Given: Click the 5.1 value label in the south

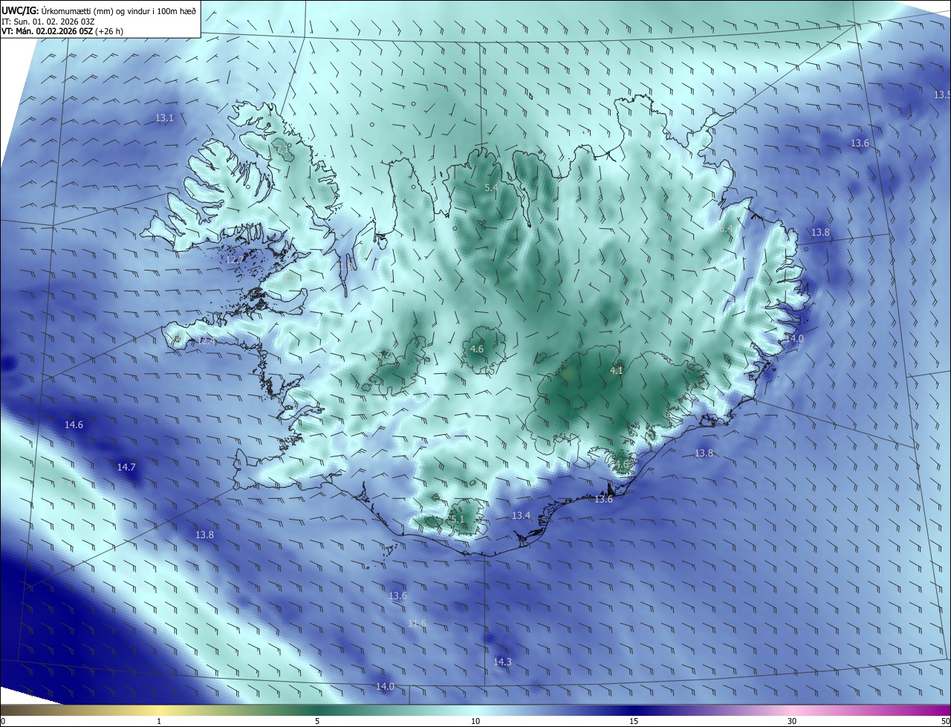Looking at the screenshot, I should tap(457, 519).
